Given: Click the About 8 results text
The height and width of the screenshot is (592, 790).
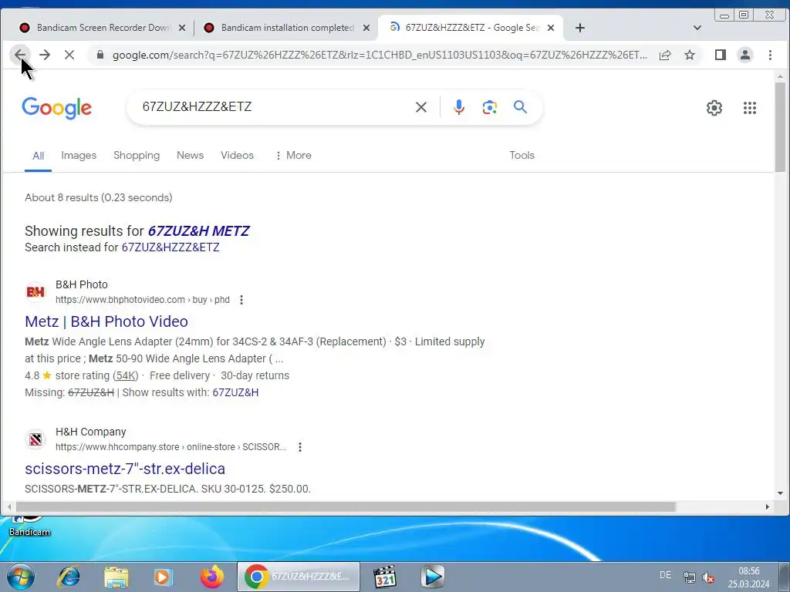Looking at the screenshot, I should point(98,197).
